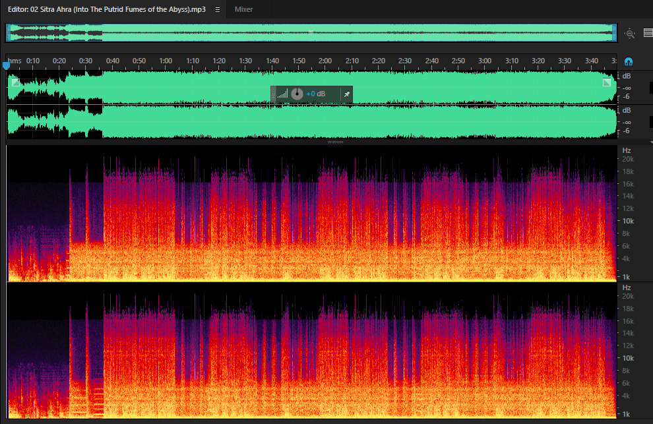The image size is (653, 424).
Task: Click the right handle of the overview navigator
Action: [x=614, y=32]
